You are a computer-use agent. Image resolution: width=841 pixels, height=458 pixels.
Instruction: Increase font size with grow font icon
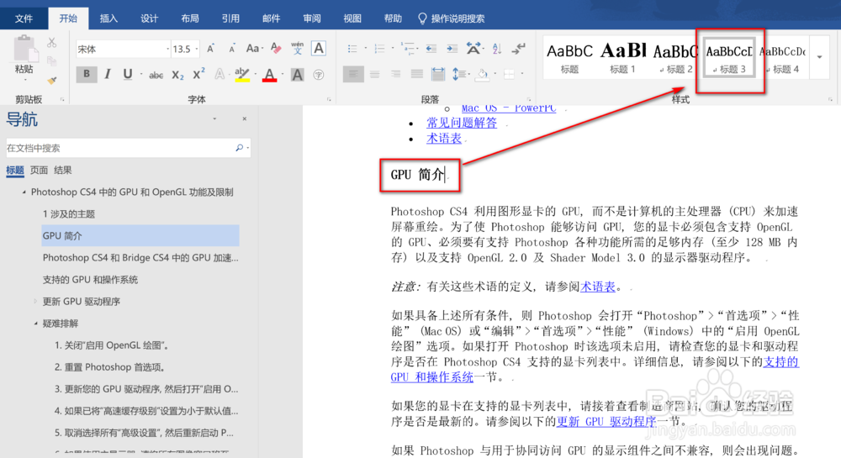coord(211,49)
